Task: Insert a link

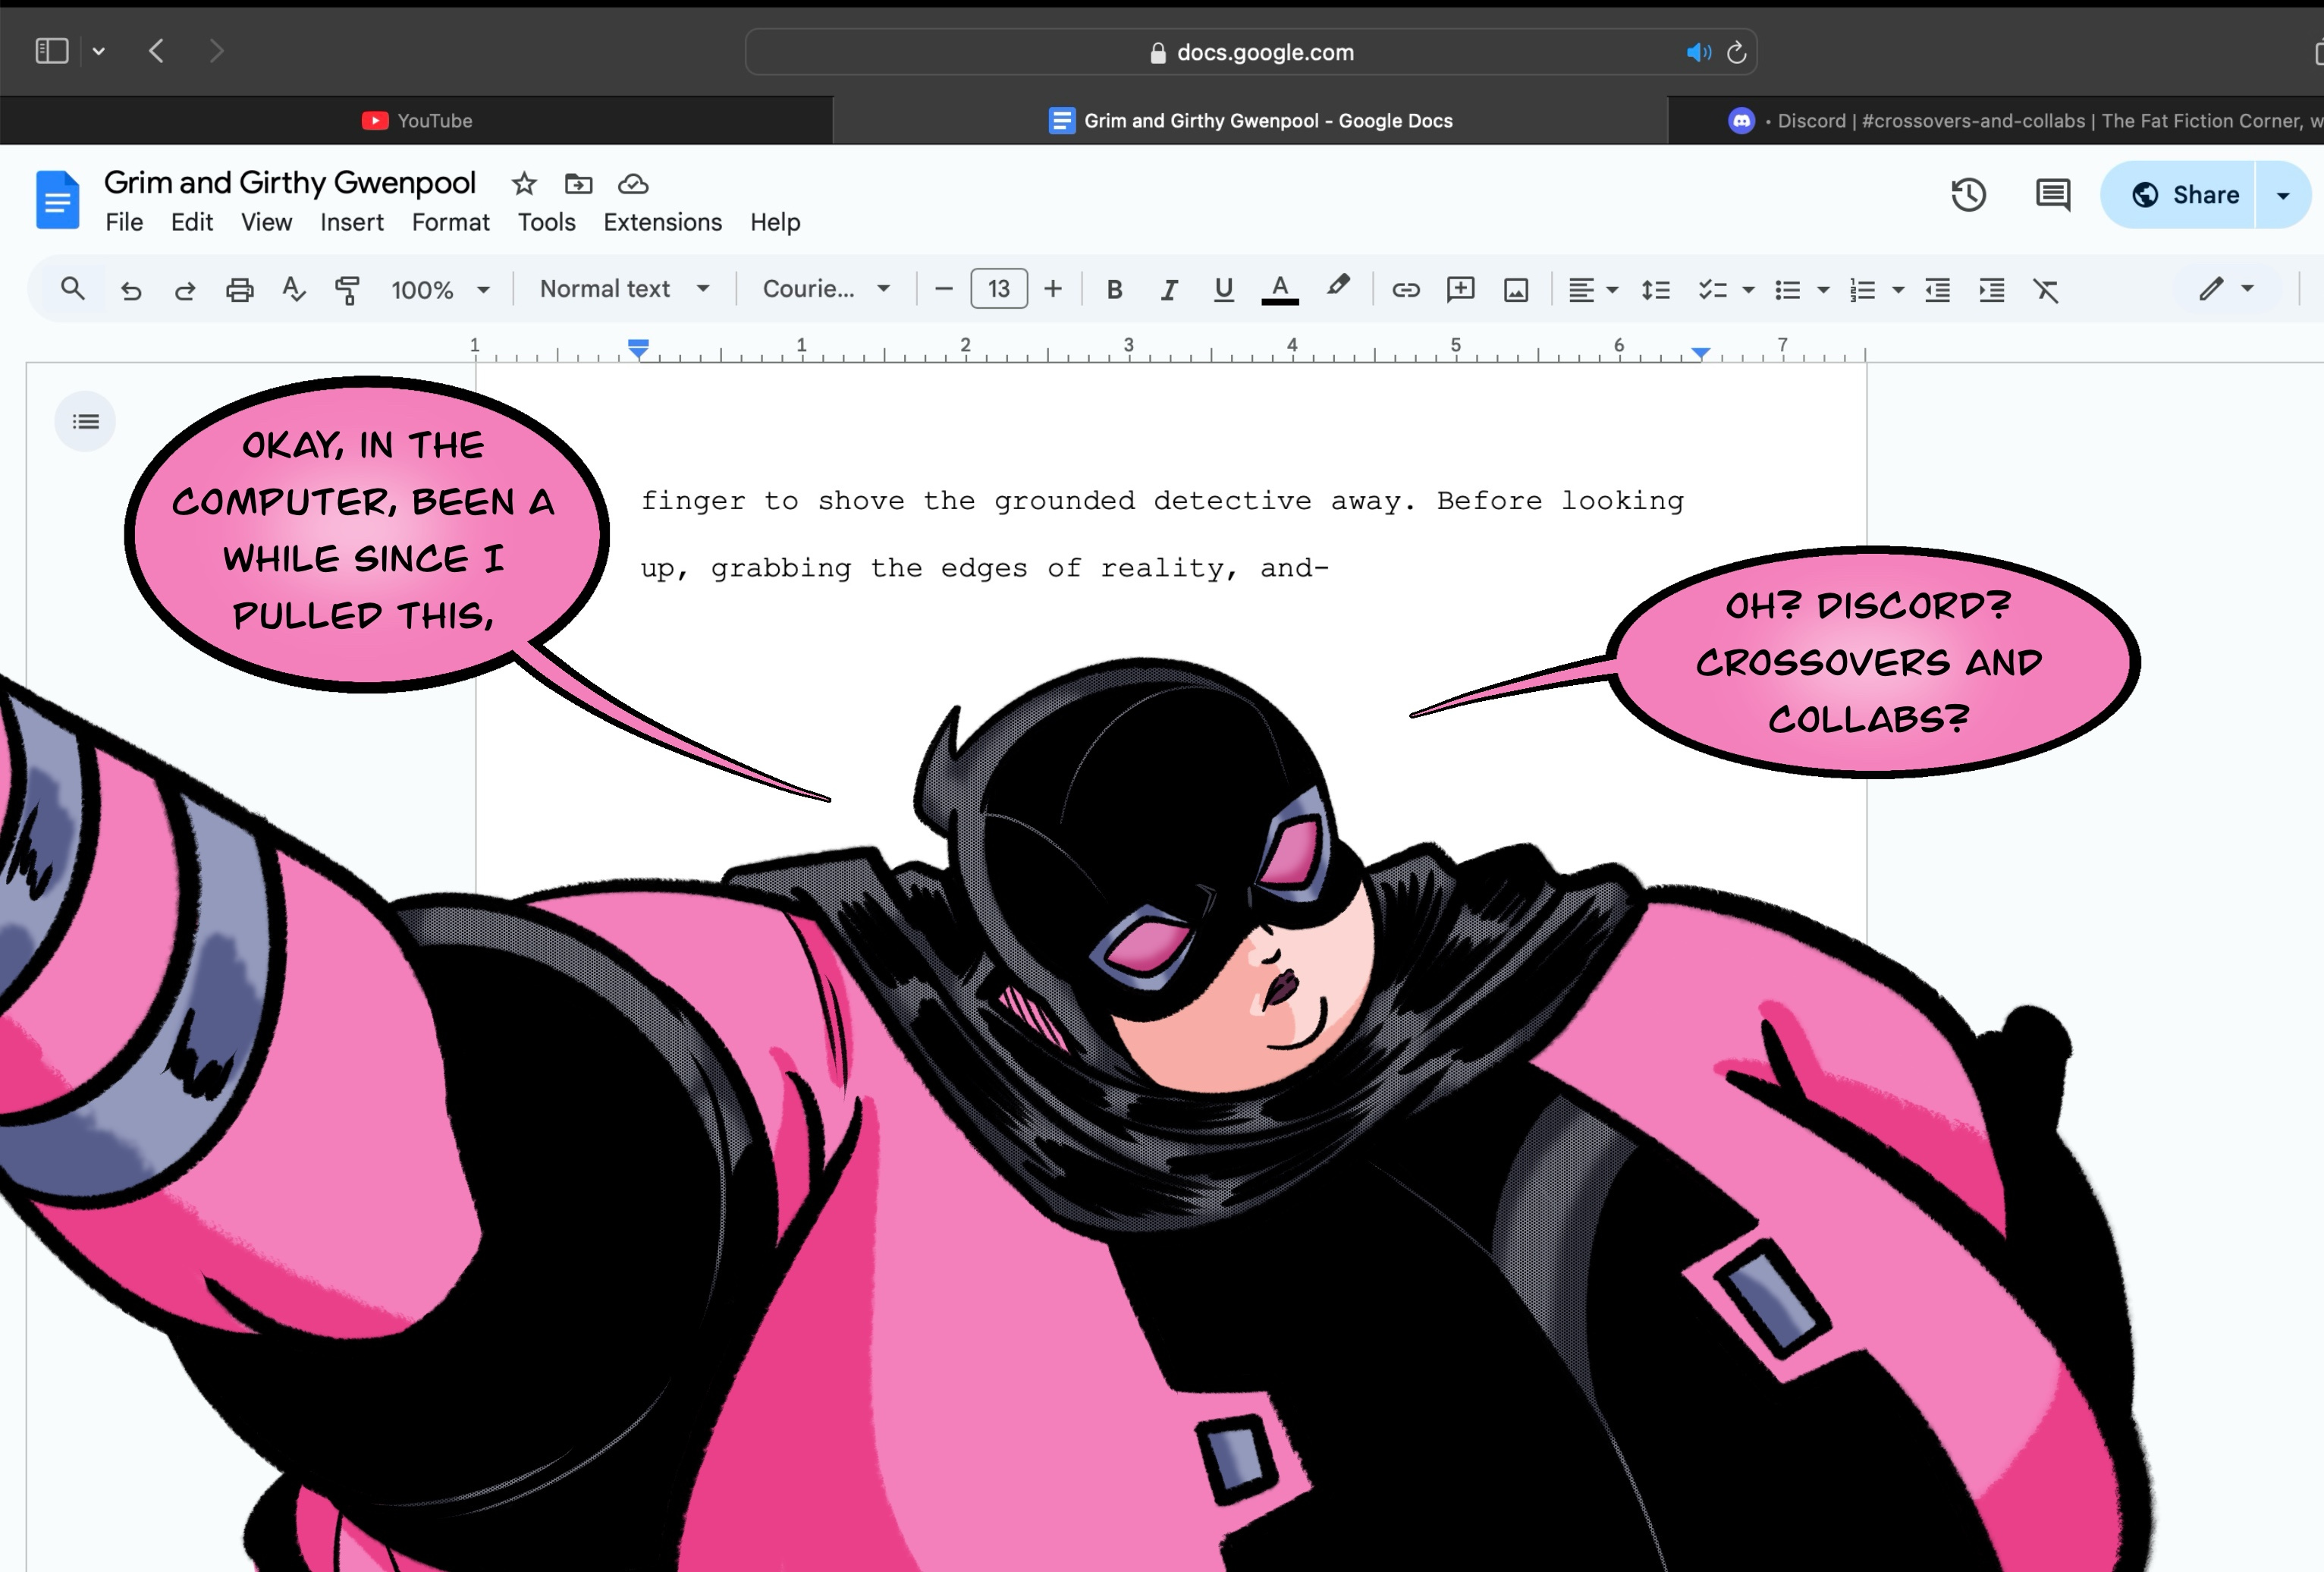Action: pos(1406,290)
